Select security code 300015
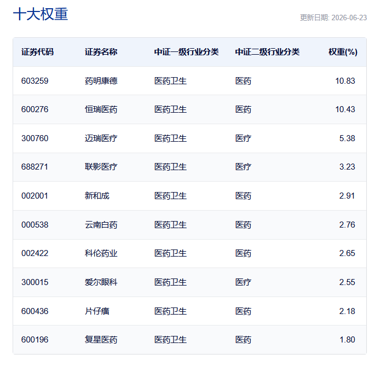The height and width of the screenshot is (366, 386). [34, 283]
